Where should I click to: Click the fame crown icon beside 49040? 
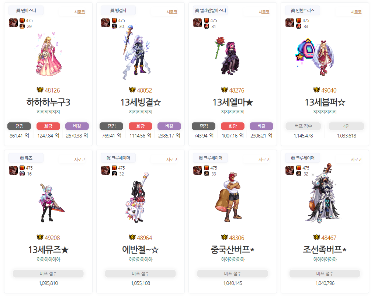316,90
